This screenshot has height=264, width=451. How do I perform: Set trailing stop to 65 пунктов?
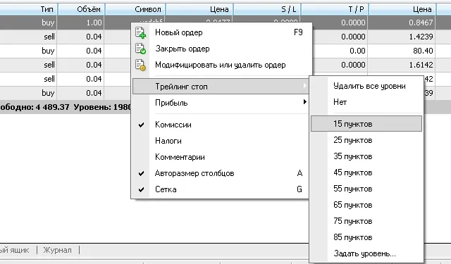click(x=366, y=205)
